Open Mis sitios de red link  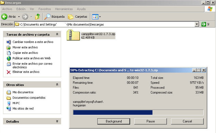coord(23,109)
